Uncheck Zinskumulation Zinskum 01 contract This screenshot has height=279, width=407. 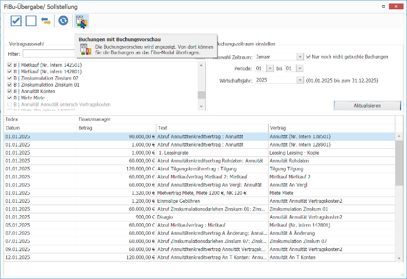(x=10, y=85)
